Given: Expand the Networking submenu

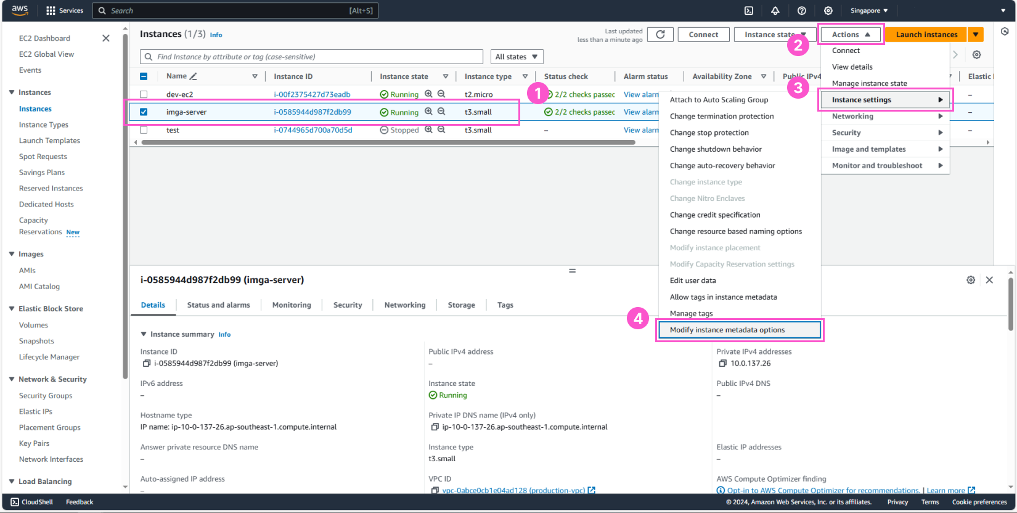Looking at the screenshot, I should tap(886, 116).
